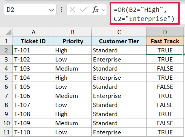Select cell containing T-109

point(33,123)
